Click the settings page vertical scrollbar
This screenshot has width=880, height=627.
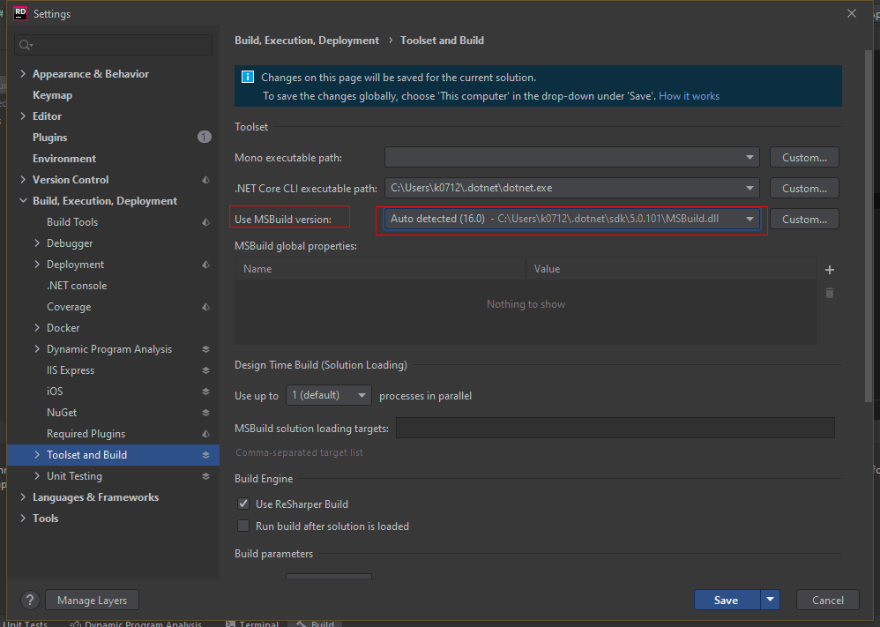tap(869, 225)
